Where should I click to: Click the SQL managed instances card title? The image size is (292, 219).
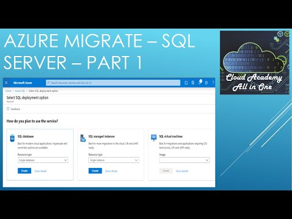tap(102, 136)
